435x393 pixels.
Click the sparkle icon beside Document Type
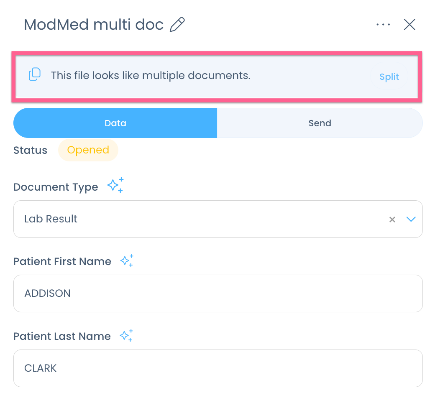coord(115,185)
